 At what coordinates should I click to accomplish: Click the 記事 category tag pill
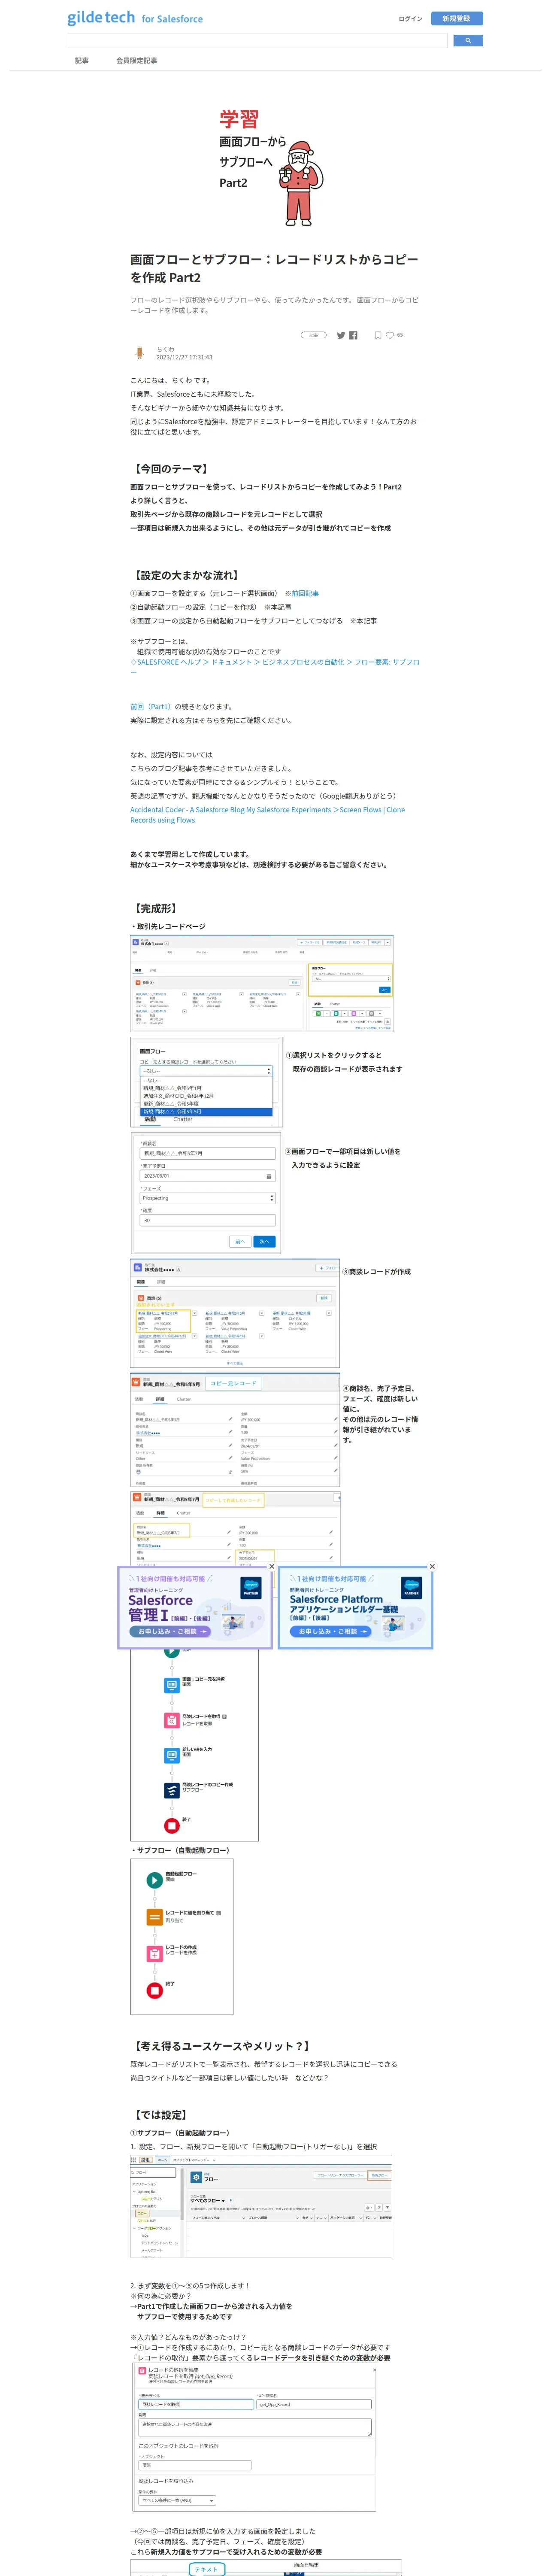pos(314,335)
